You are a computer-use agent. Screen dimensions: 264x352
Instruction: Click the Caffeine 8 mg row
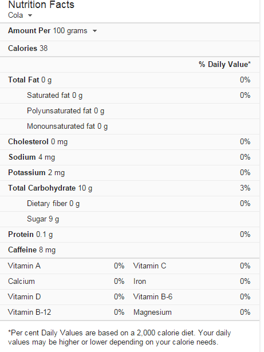pos(129,250)
